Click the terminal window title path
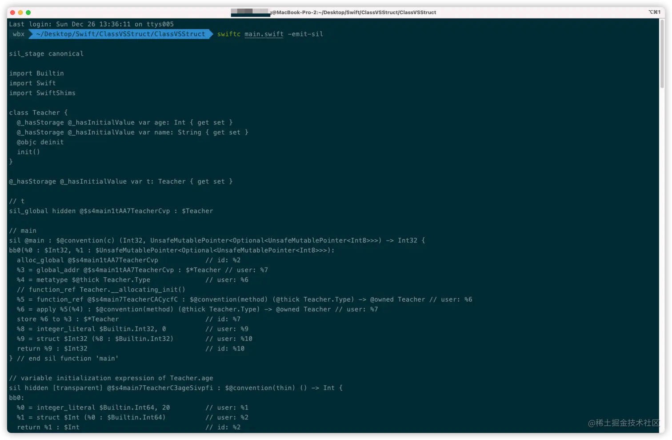672x440 pixels. tap(354, 12)
